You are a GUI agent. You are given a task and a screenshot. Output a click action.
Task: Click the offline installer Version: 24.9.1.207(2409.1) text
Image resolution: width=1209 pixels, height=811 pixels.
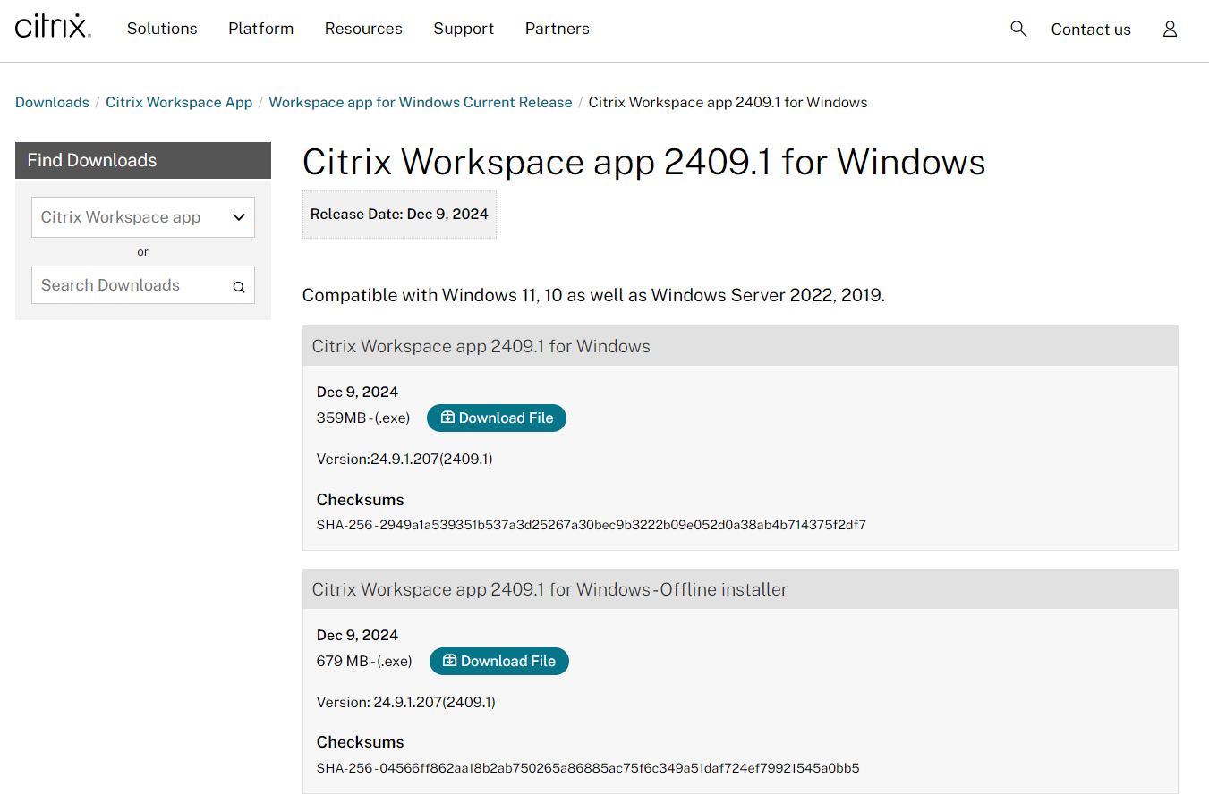[x=406, y=702]
